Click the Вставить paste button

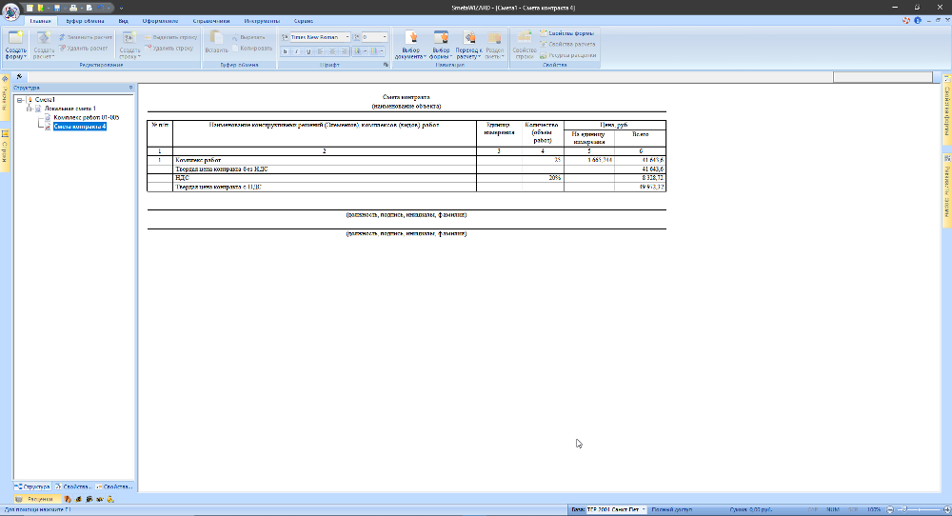(216, 43)
